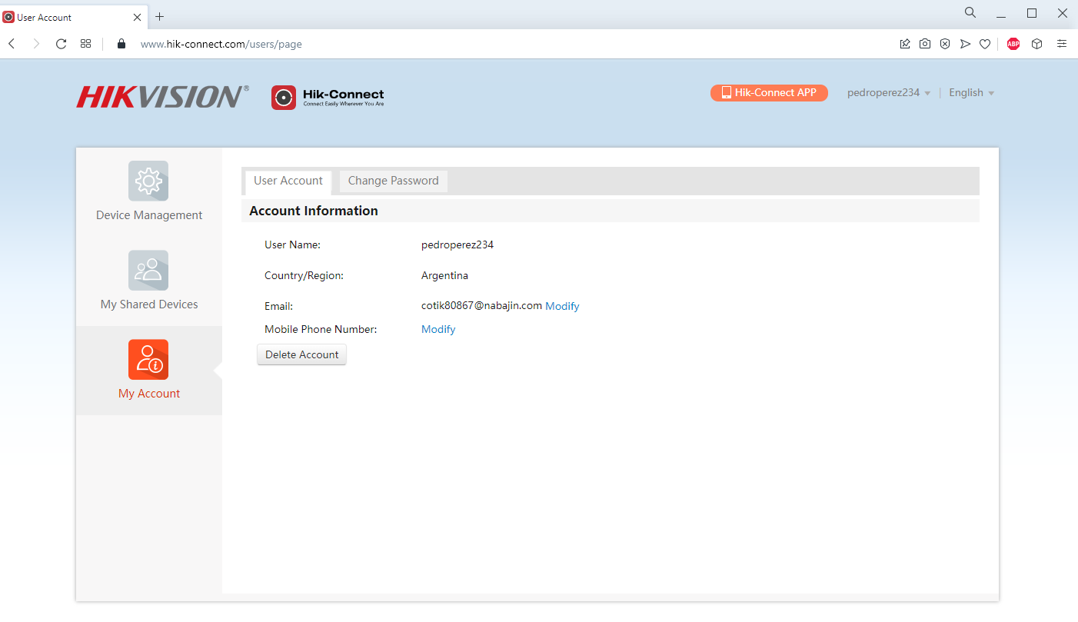Image resolution: width=1078 pixels, height=622 pixels.
Task: Open the browser easy setup menu
Action: (x=1062, y=44)
